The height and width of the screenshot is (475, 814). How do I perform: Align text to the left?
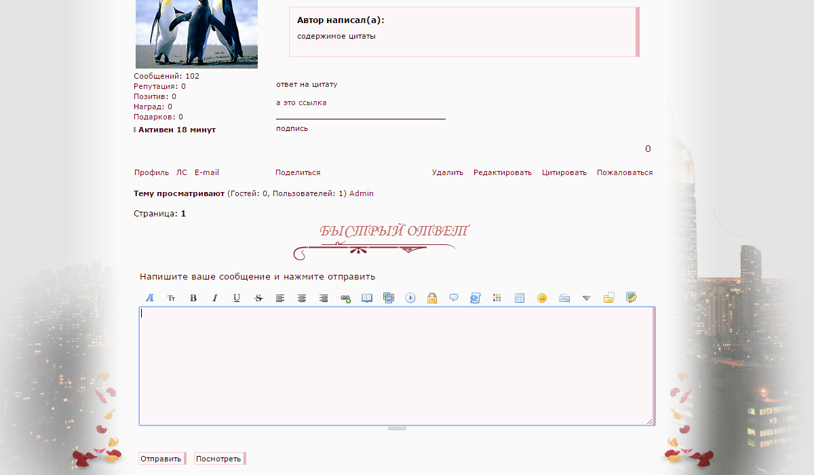280,298
